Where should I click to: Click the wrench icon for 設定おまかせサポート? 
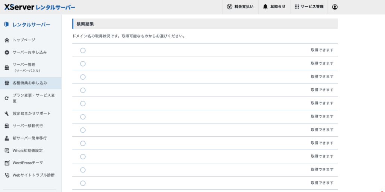click(6, 113)
